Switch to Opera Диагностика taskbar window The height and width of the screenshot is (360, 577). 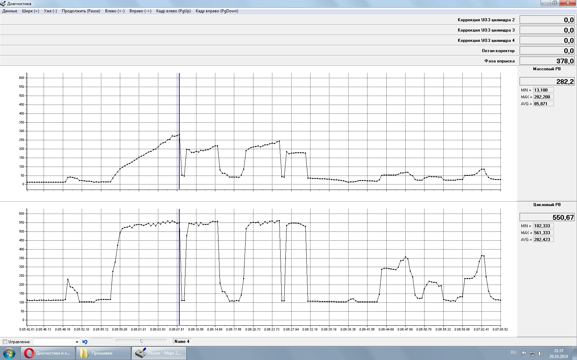pyautogui.click(x=48, y=353)
